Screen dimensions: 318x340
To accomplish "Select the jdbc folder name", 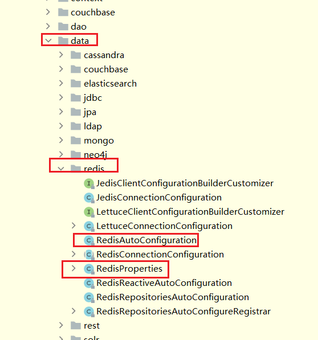I will tap(93, 98).
